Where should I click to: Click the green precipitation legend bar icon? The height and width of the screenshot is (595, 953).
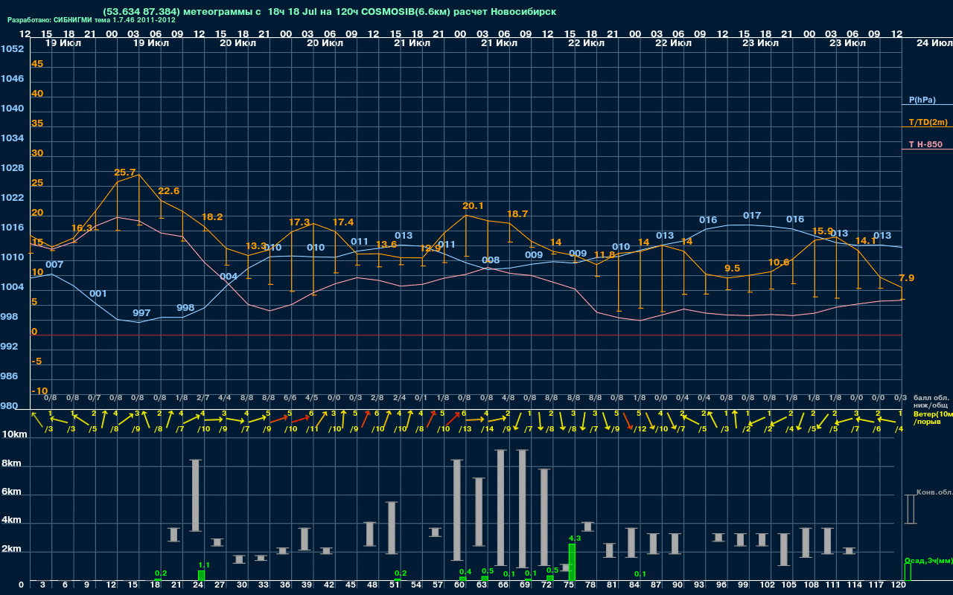click(x=908, y=572)
